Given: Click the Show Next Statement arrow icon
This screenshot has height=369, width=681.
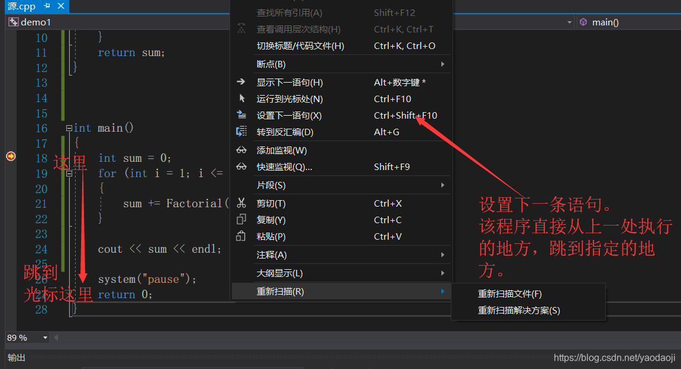Looking at the screenshot, I should click(x=241, y=81).
